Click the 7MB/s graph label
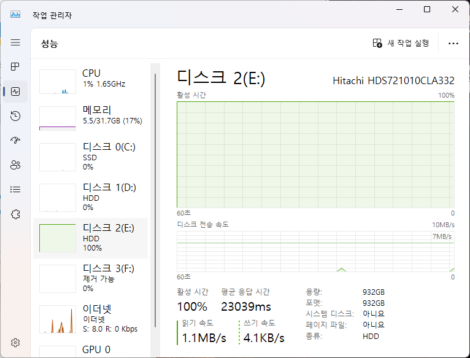Viewport: 470px width, 358px height. coord(442,236)
